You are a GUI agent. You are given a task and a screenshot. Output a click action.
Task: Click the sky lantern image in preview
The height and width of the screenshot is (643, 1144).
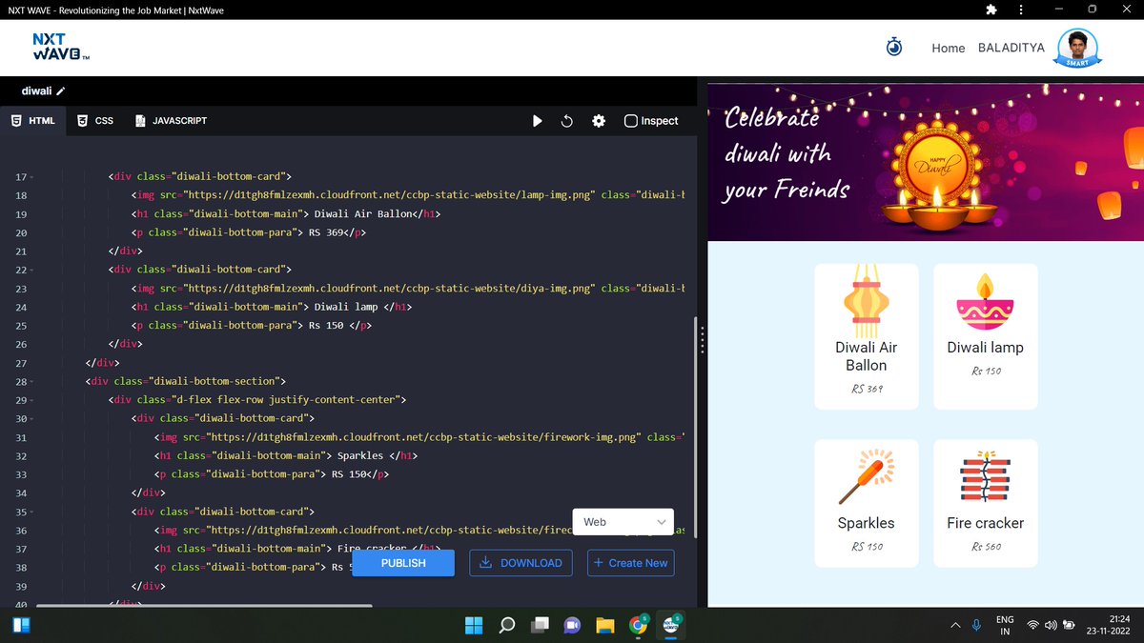click(867, 300)
